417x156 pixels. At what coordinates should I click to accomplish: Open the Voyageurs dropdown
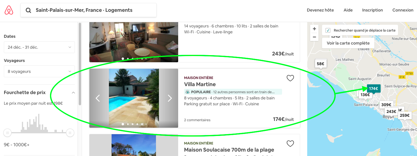click(x=39, y=71)
